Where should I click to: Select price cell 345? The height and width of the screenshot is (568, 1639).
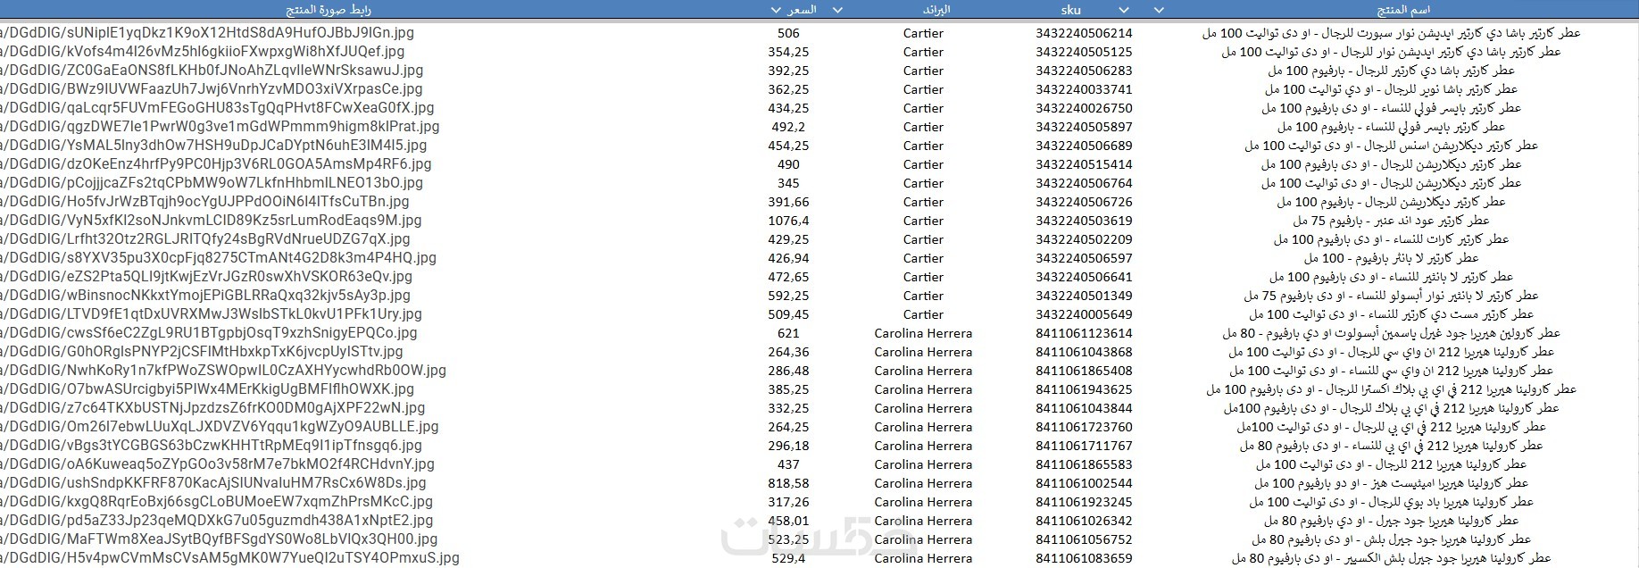coord(788,183)
